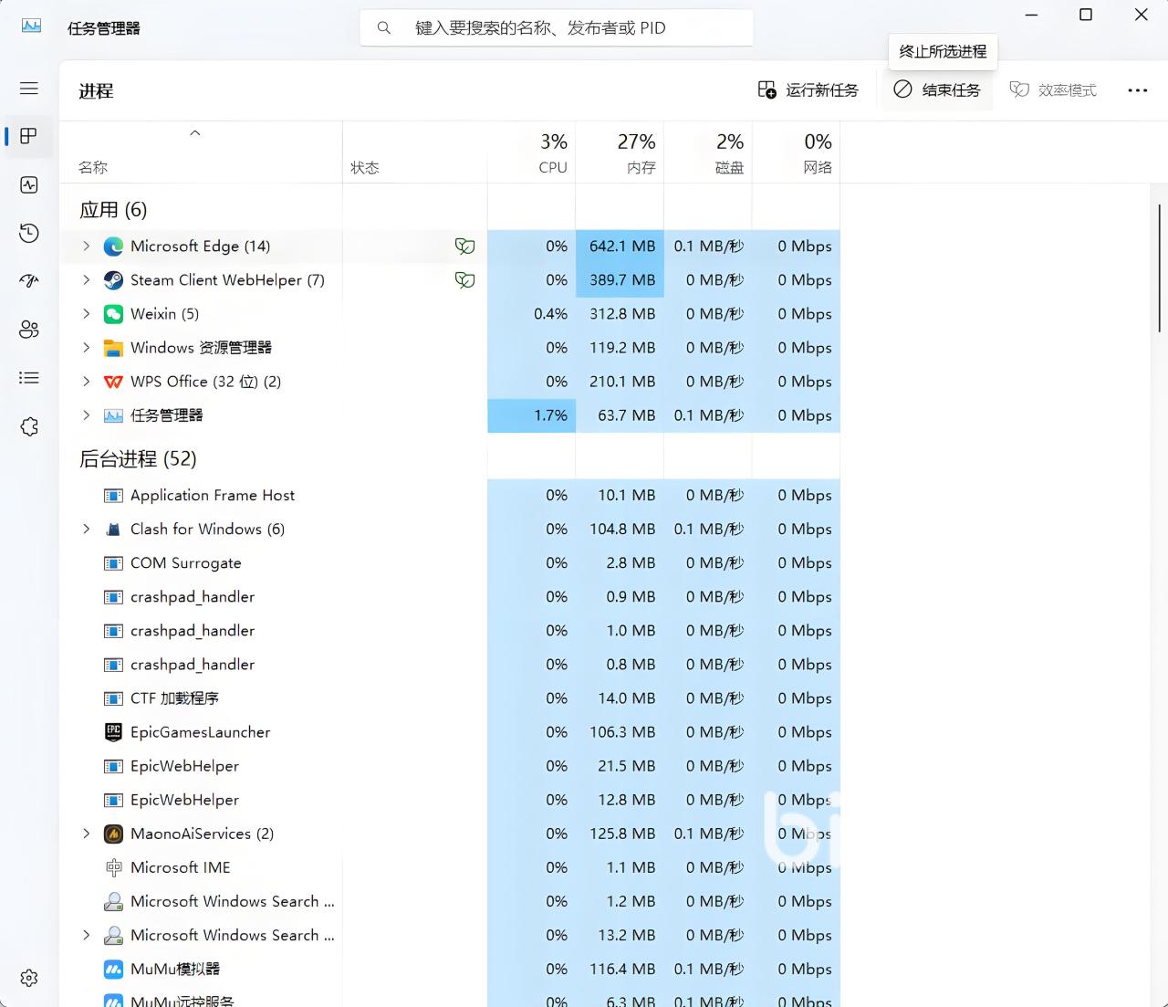Click 运行新任务 to run new task

click(x=808, y=89)
